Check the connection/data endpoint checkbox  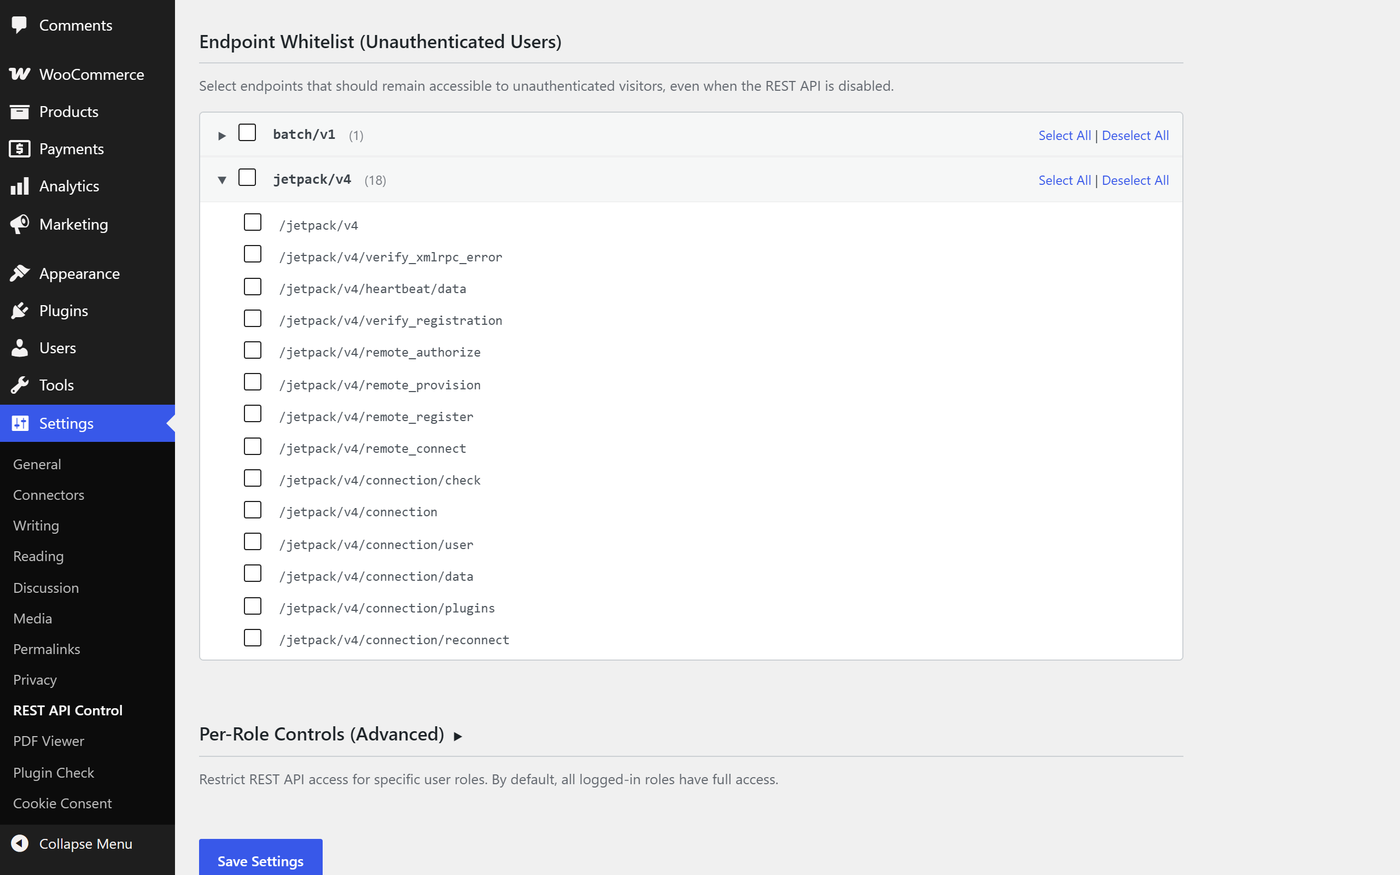253,574
